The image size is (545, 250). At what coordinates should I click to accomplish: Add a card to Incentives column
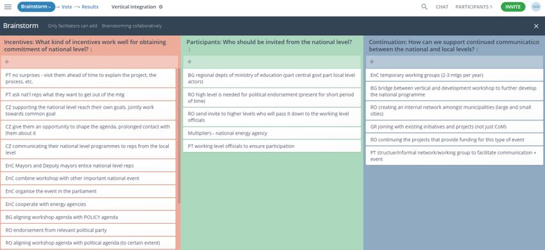click(89, 62)
